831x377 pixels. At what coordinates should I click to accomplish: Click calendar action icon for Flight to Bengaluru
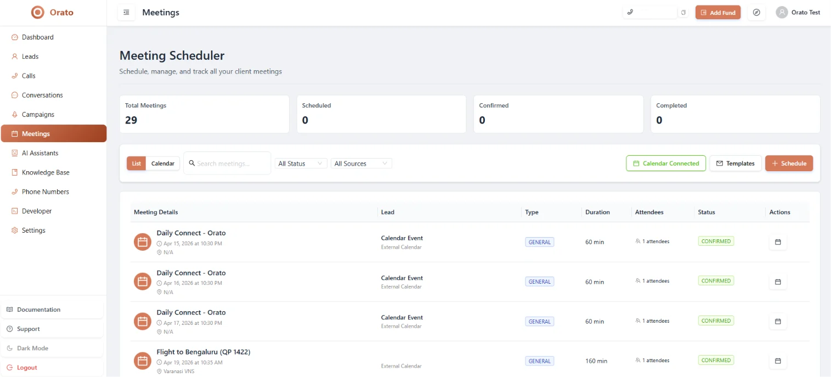[778, 361]
